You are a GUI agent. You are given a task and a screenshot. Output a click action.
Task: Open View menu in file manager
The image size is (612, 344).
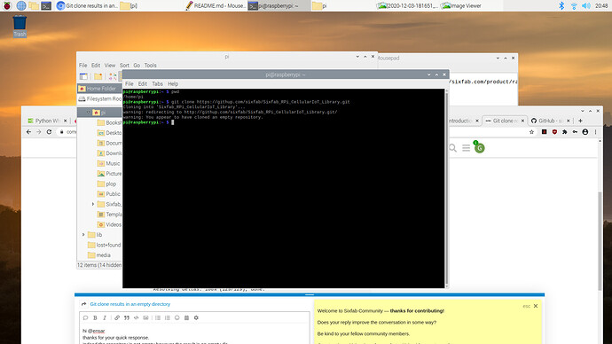coord(110,65)
